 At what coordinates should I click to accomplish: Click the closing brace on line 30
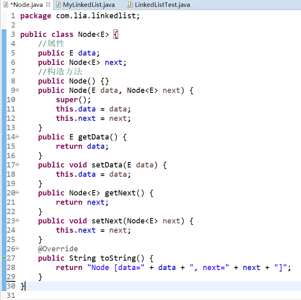point(22,286)
